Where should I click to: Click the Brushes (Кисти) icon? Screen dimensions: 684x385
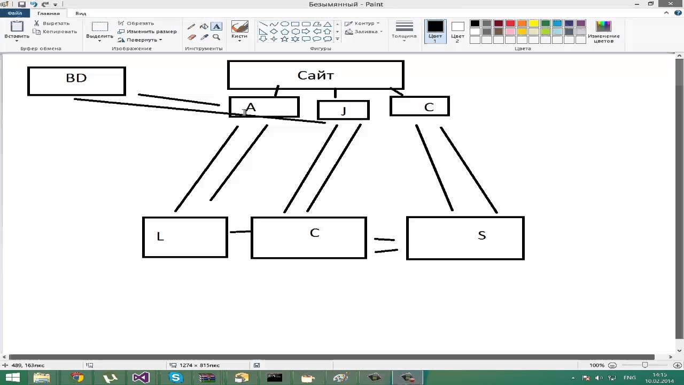239,27
